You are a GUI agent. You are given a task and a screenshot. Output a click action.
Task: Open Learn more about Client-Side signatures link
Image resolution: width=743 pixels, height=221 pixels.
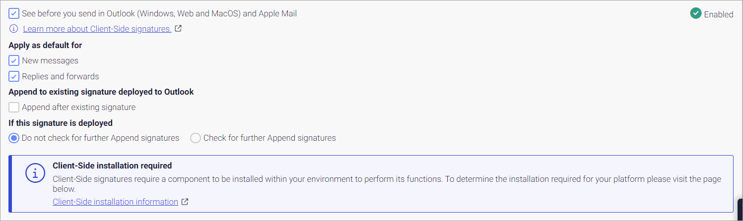(x=97, y=29)
